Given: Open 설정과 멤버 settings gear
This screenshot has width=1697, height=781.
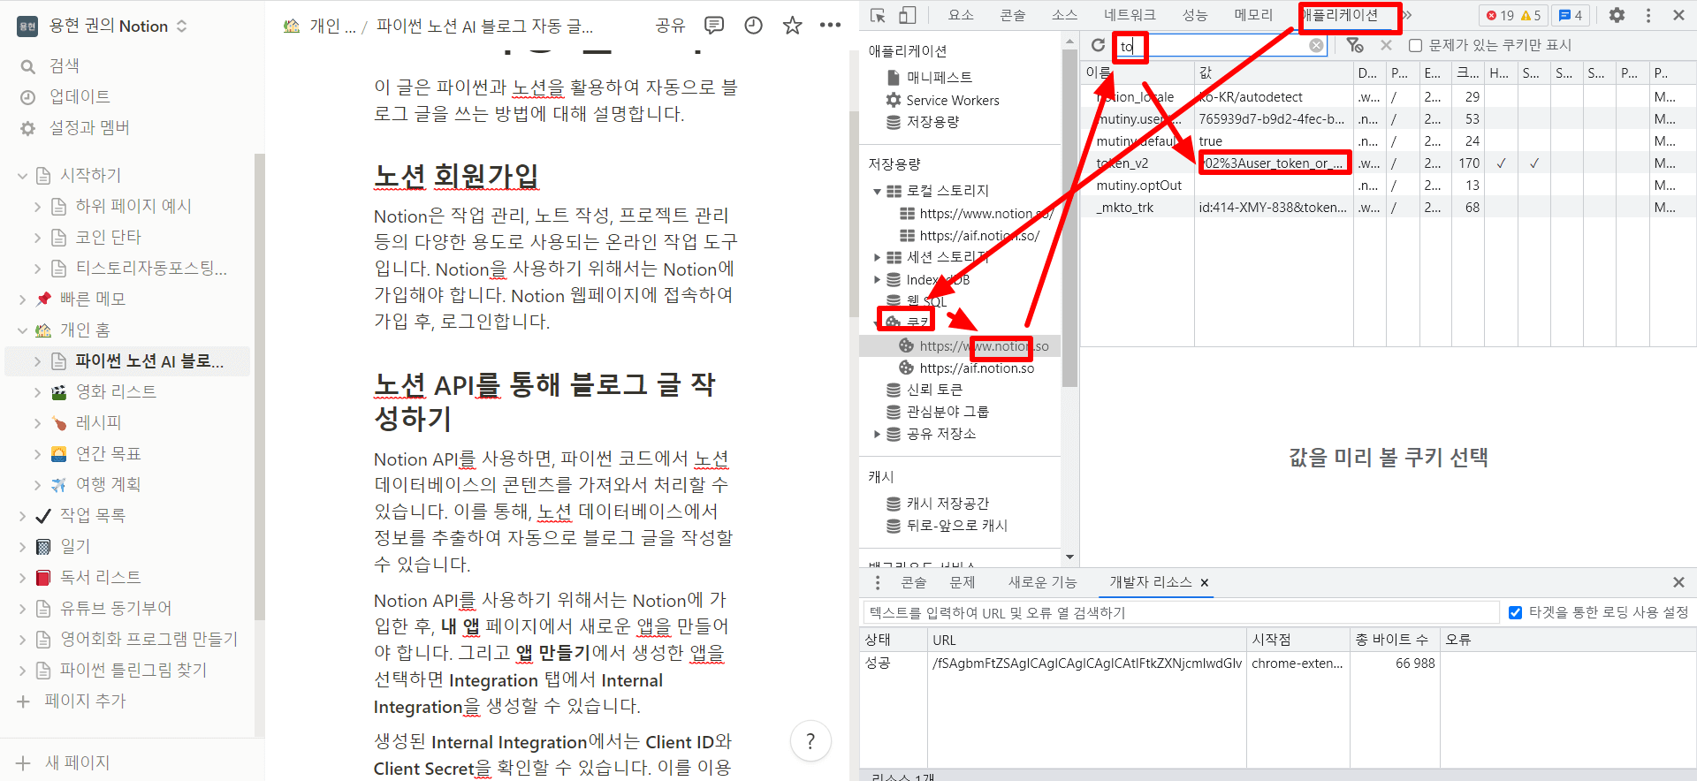Looking at the screenshot, I should click(x=28, y=128).
